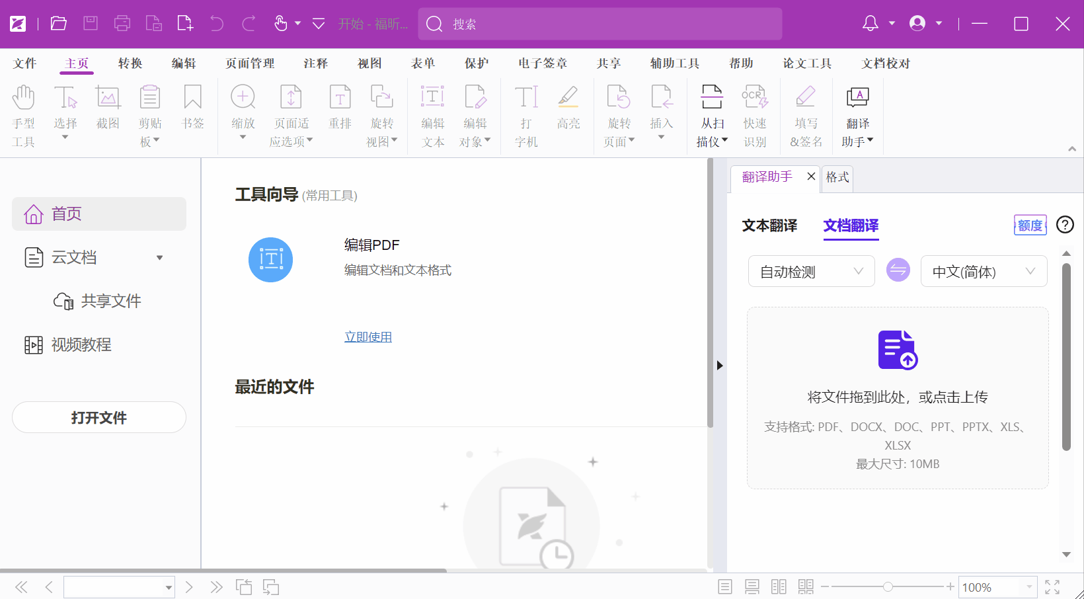The width and height of the screenshot is (1084, 599).
Task: Select the Hand tool (手型工具)
Action: point(23,116)
